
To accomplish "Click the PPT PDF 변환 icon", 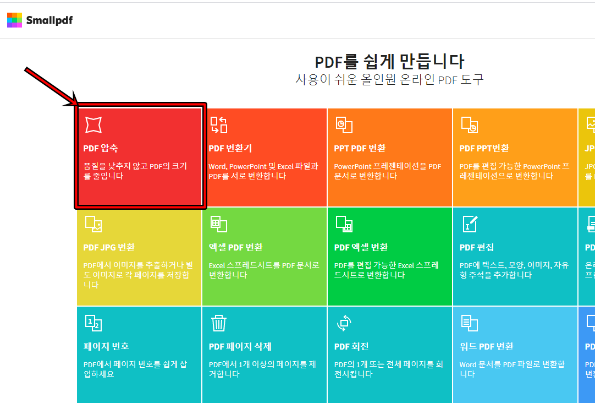I will (344, 125).
